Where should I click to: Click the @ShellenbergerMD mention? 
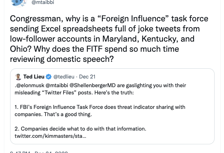92,85
